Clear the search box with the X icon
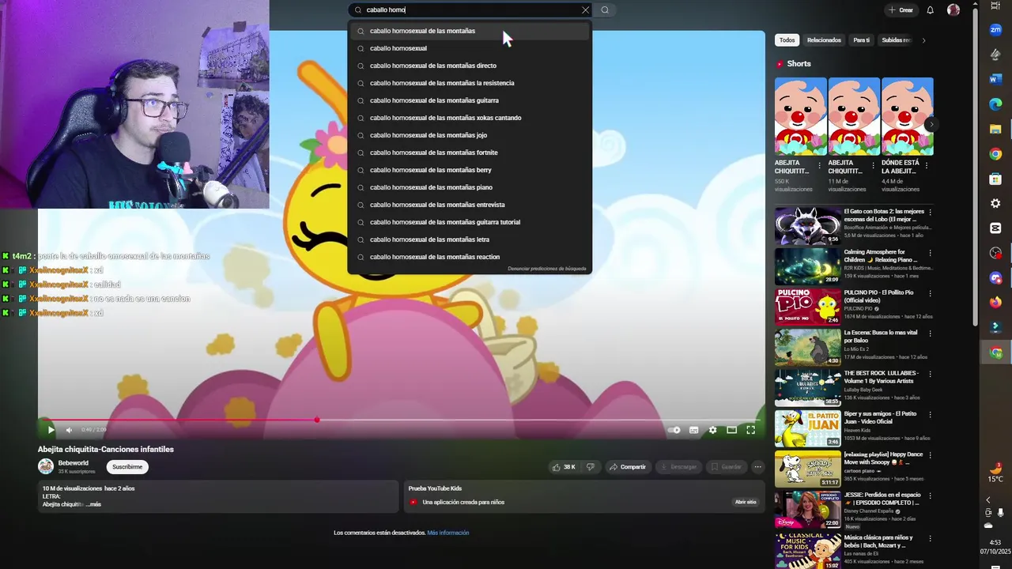Screen dimensions: 1012x569 point(585,10)
